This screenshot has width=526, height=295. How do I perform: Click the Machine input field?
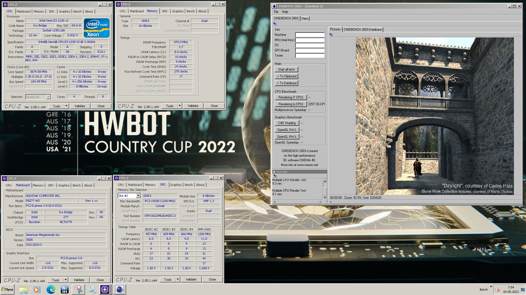[x=310, y=35]
